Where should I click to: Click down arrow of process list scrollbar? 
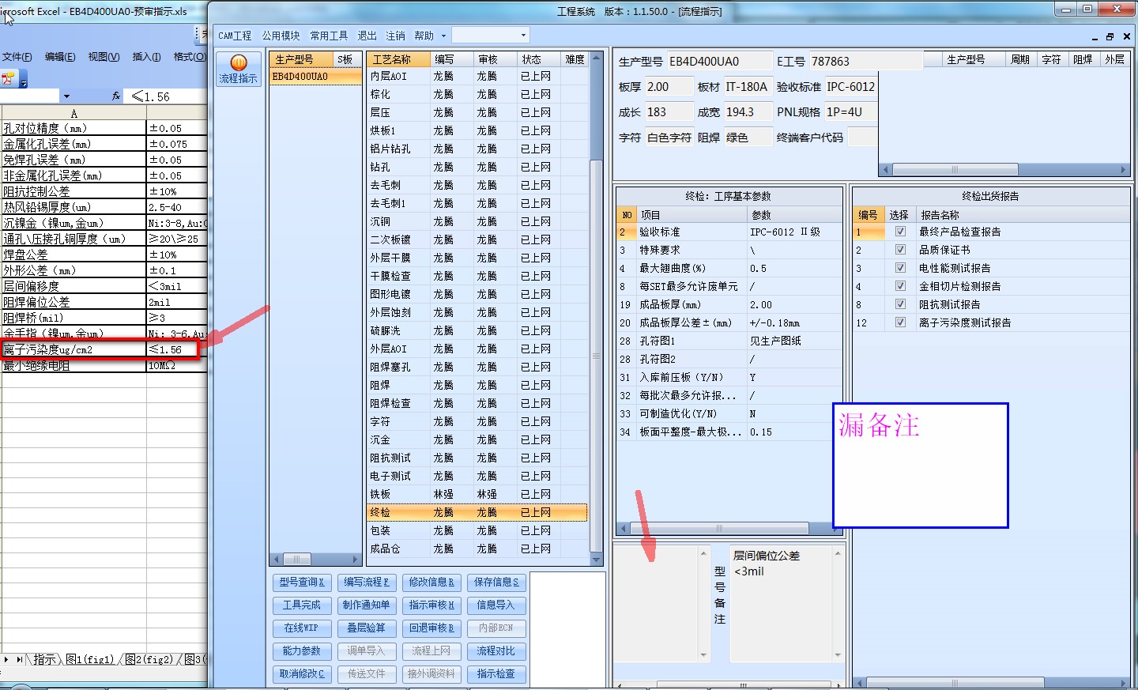tap(597, 560)
